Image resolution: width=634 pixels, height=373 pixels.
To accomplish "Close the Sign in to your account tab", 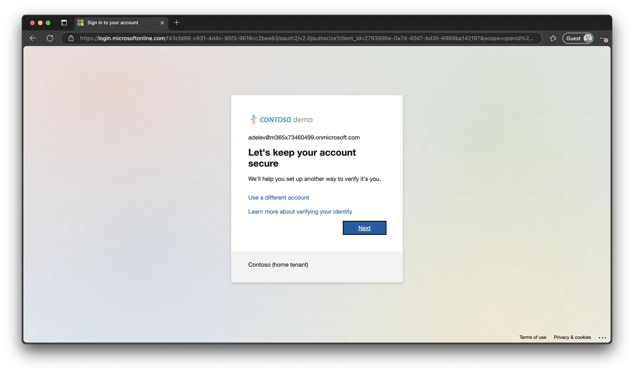I will tap(162, 23).
